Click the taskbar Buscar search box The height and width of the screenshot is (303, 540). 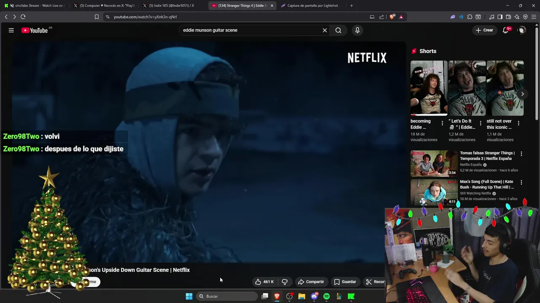pos(227,296)
